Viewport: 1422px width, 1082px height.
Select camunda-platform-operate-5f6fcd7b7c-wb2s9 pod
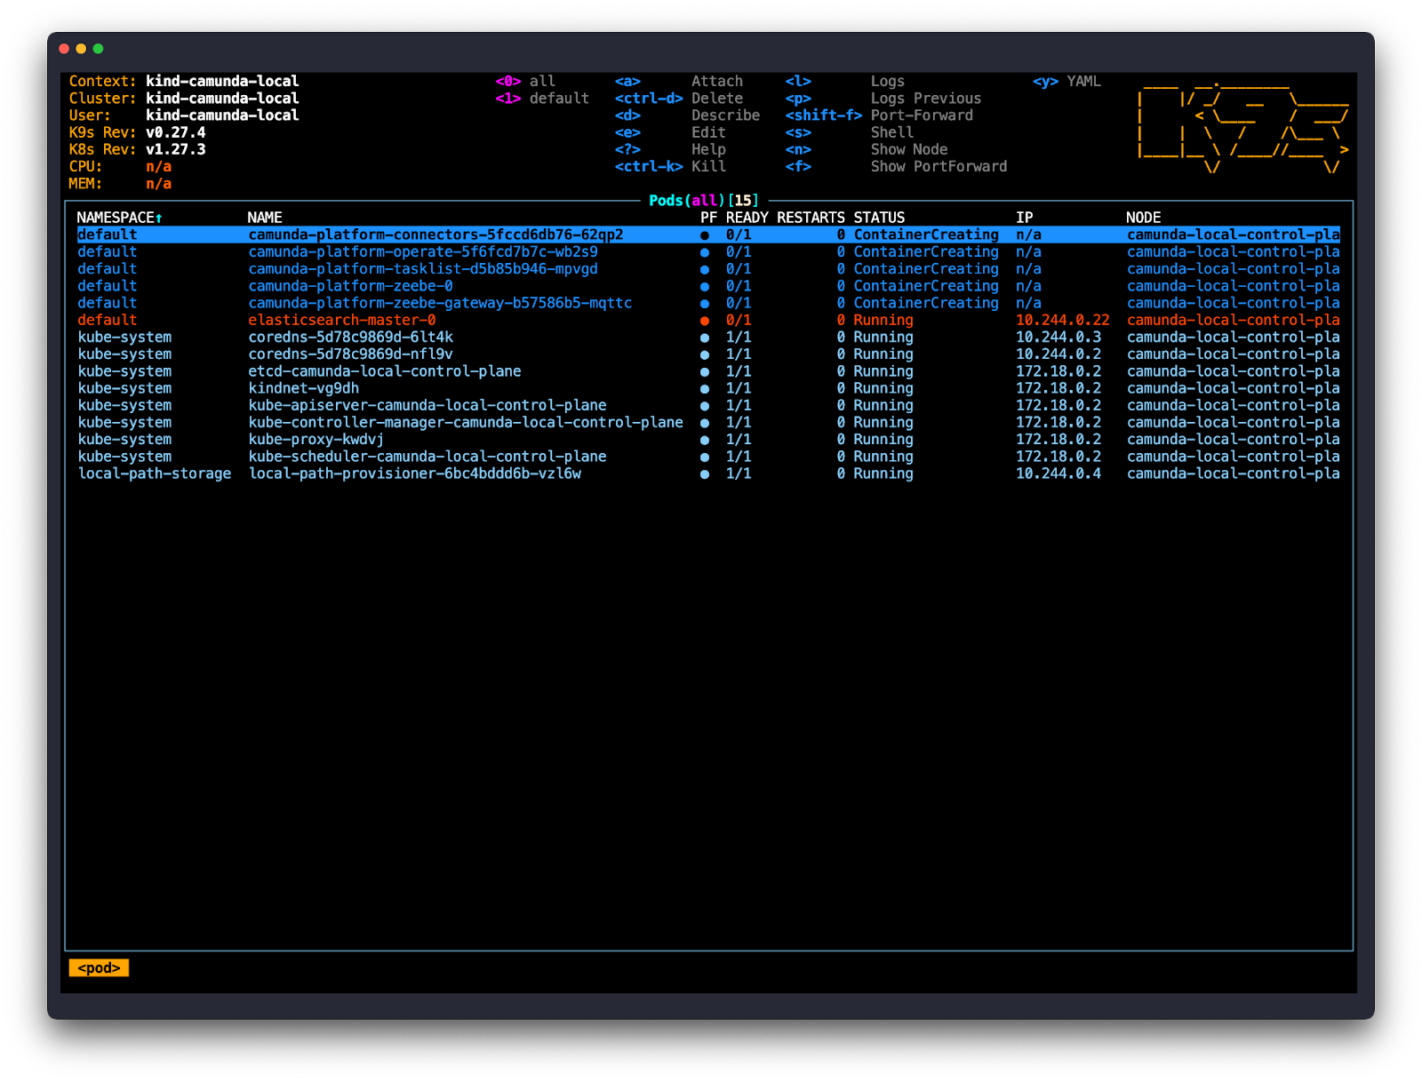click(423, 252)
